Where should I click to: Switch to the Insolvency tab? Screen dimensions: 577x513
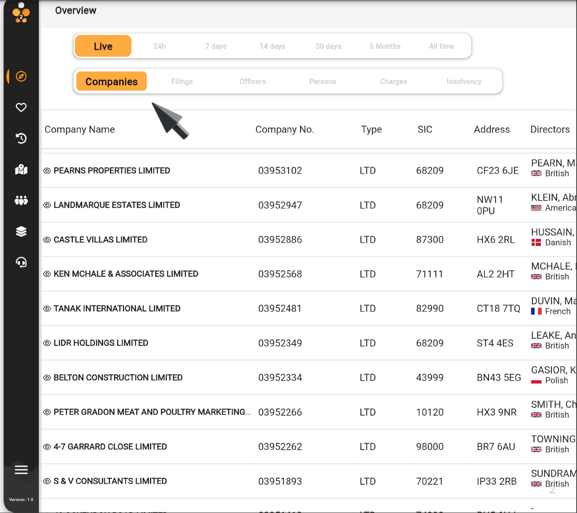[464, 81]
